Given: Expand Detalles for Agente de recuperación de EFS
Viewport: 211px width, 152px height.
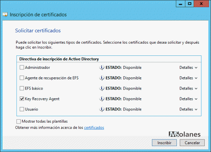Looking at the screenshot, I should [x=188, y=78].
